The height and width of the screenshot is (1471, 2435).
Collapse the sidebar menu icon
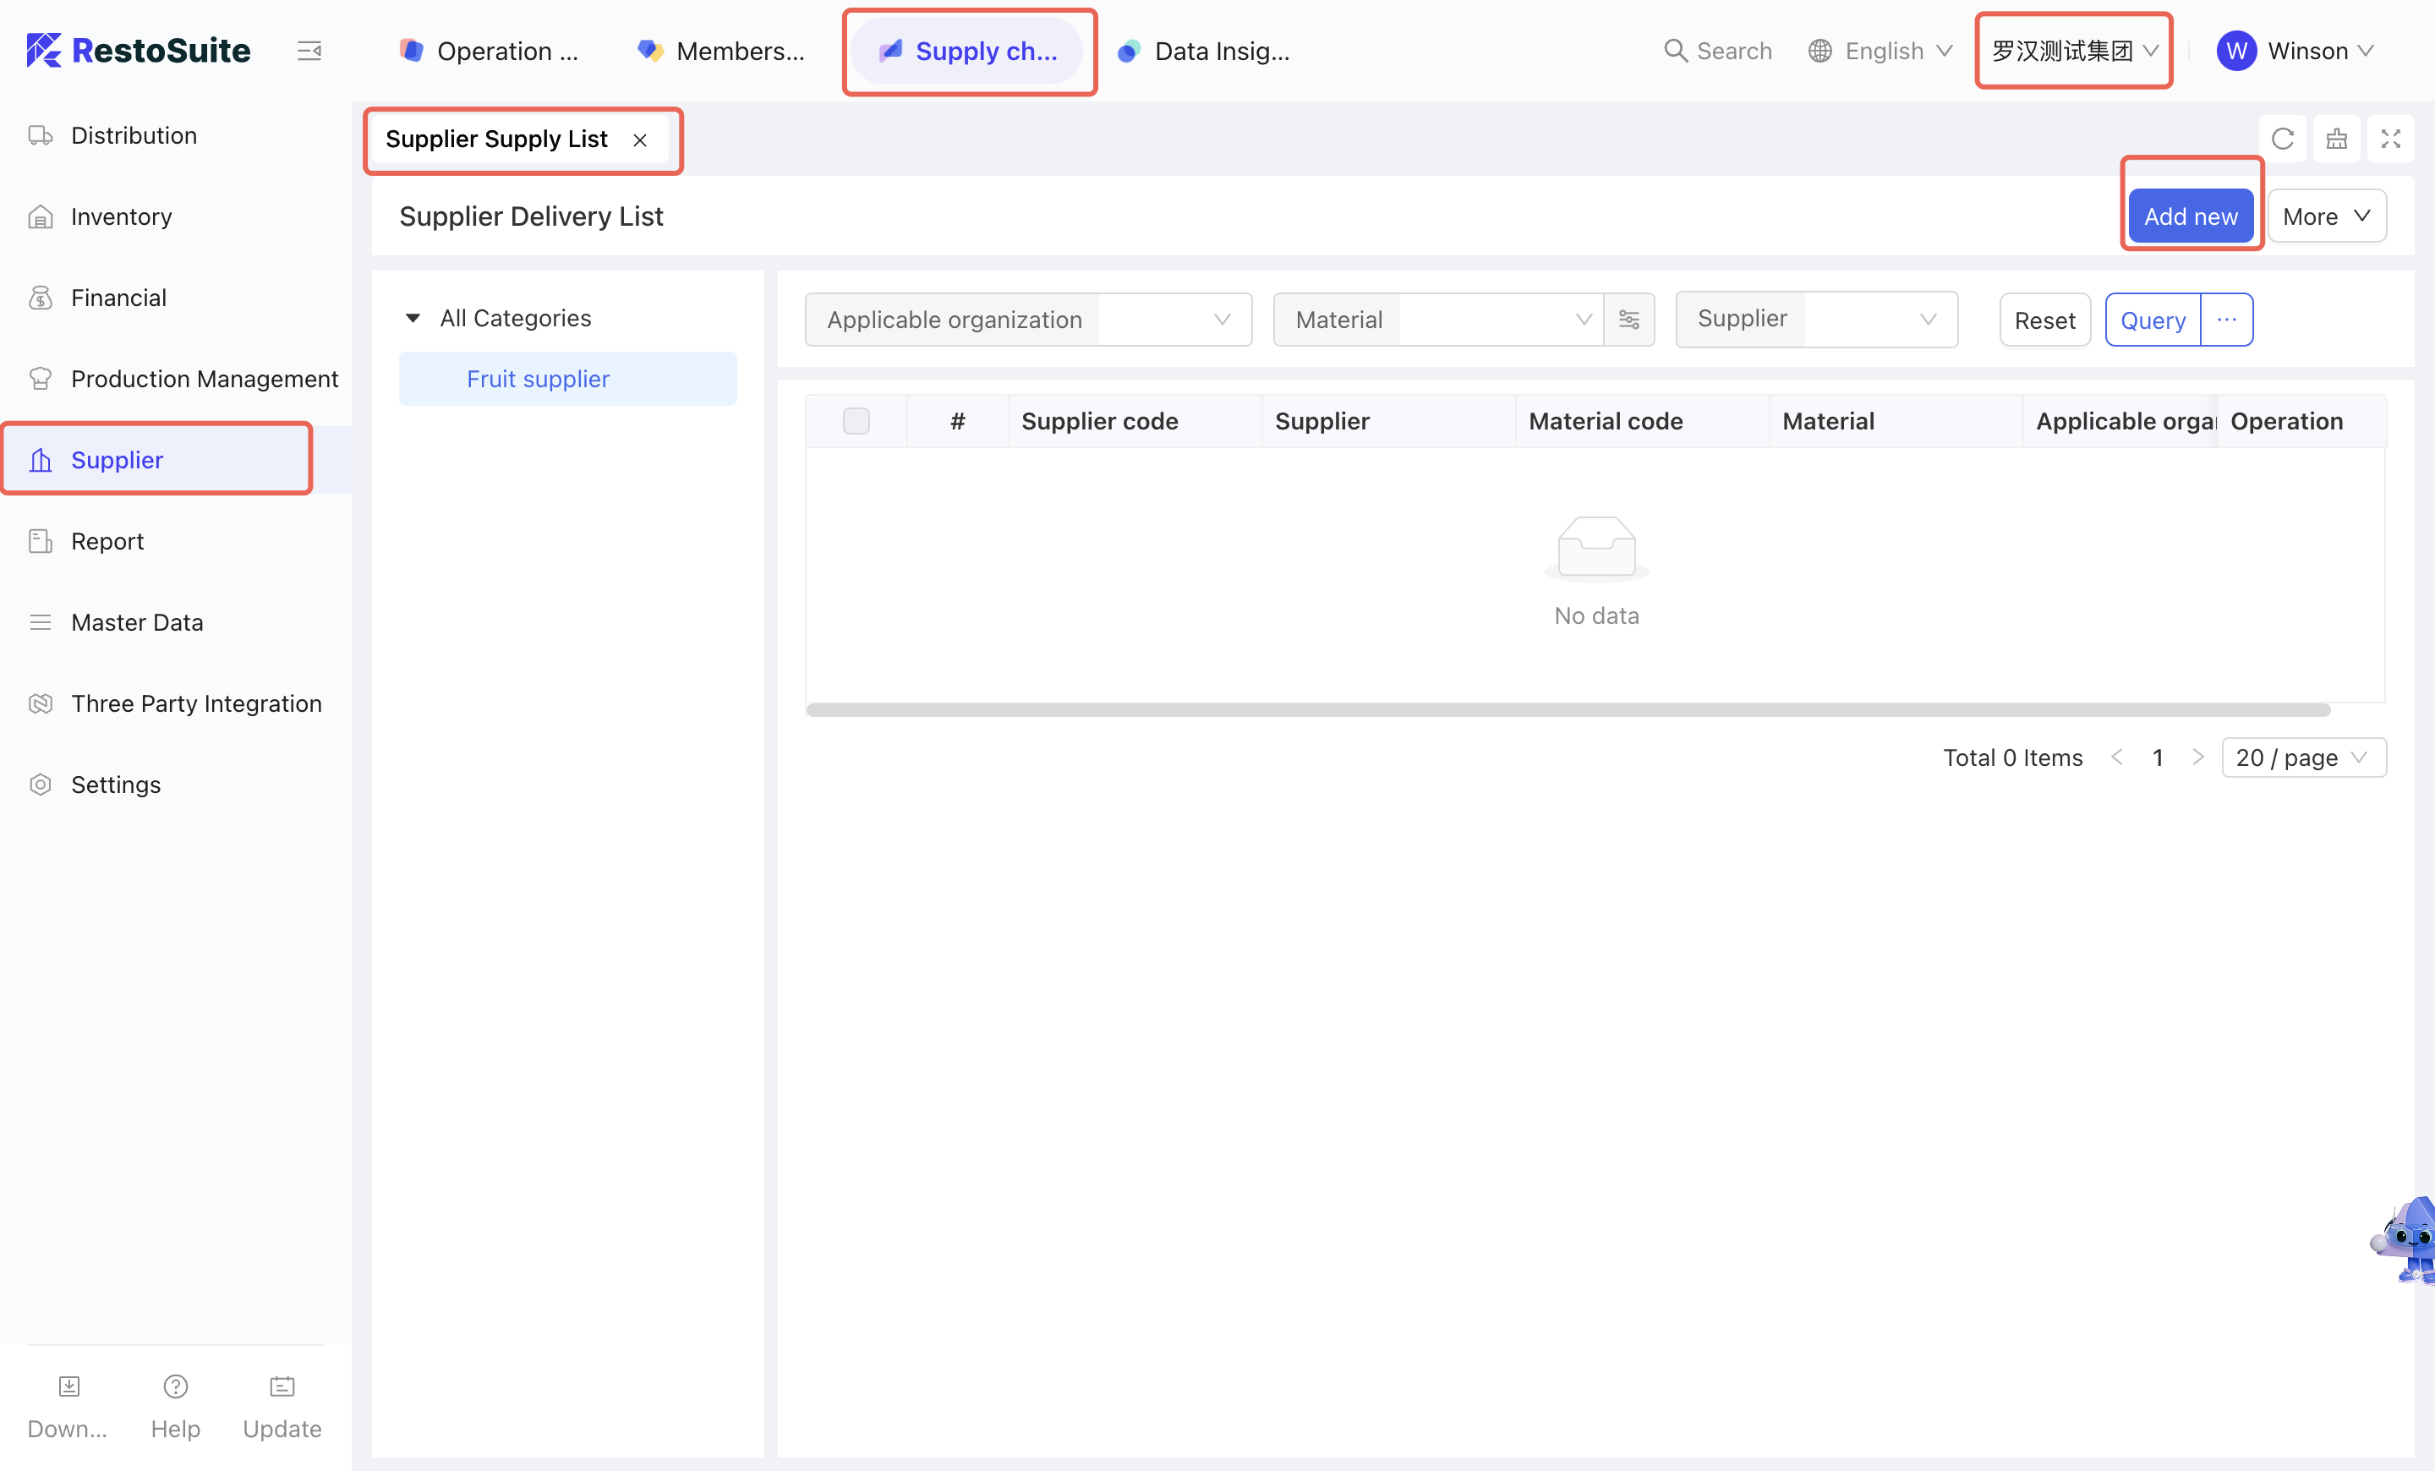tap(309, 51)
